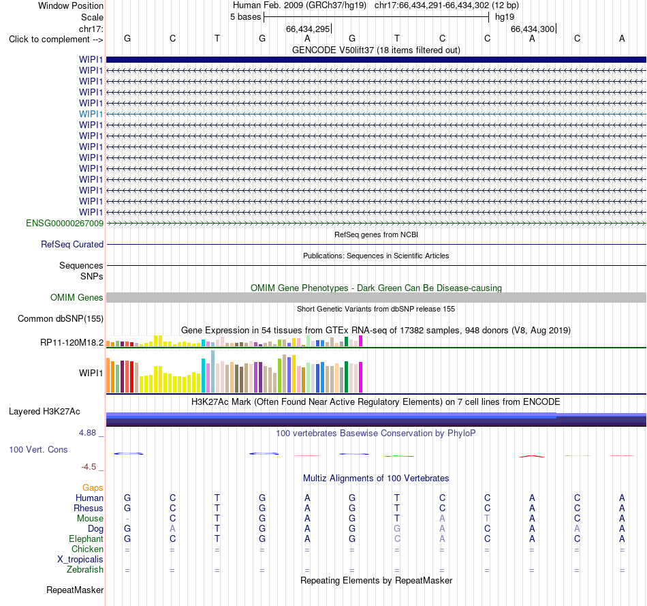The height and width of the screenshot is (606, 647).
Task: Select the topmost WIPI1 label beside the thick bar
Action: pyautogui.click(x=91, y=59)
